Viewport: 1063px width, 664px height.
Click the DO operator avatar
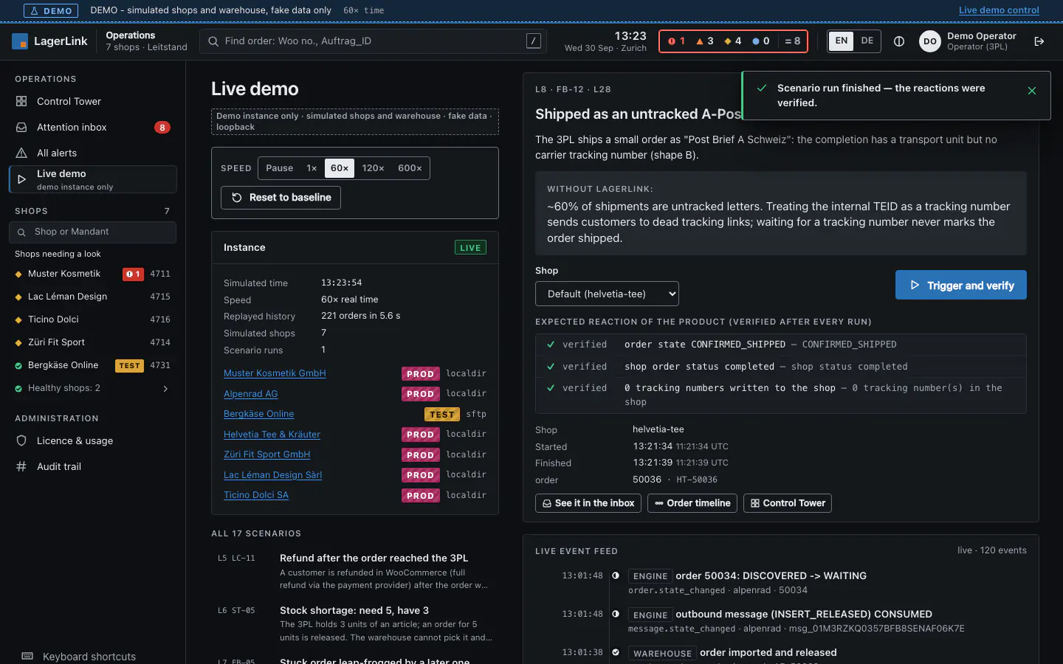pyautogui.click(x=930, y=41)
